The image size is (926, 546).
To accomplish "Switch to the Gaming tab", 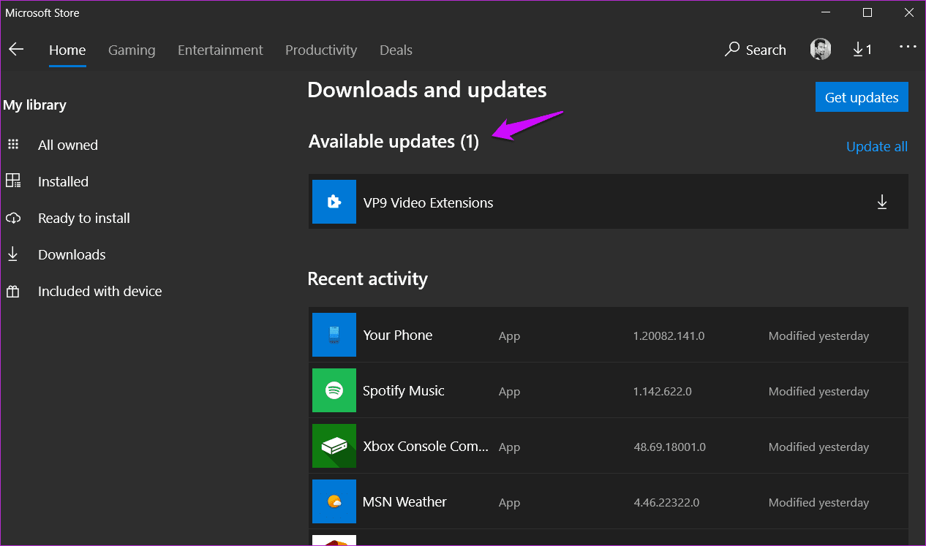I will (132, 50).
